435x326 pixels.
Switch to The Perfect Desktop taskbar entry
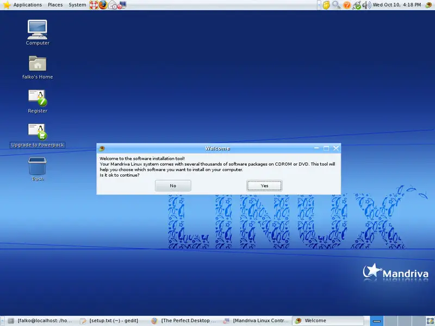coord(184,321)
